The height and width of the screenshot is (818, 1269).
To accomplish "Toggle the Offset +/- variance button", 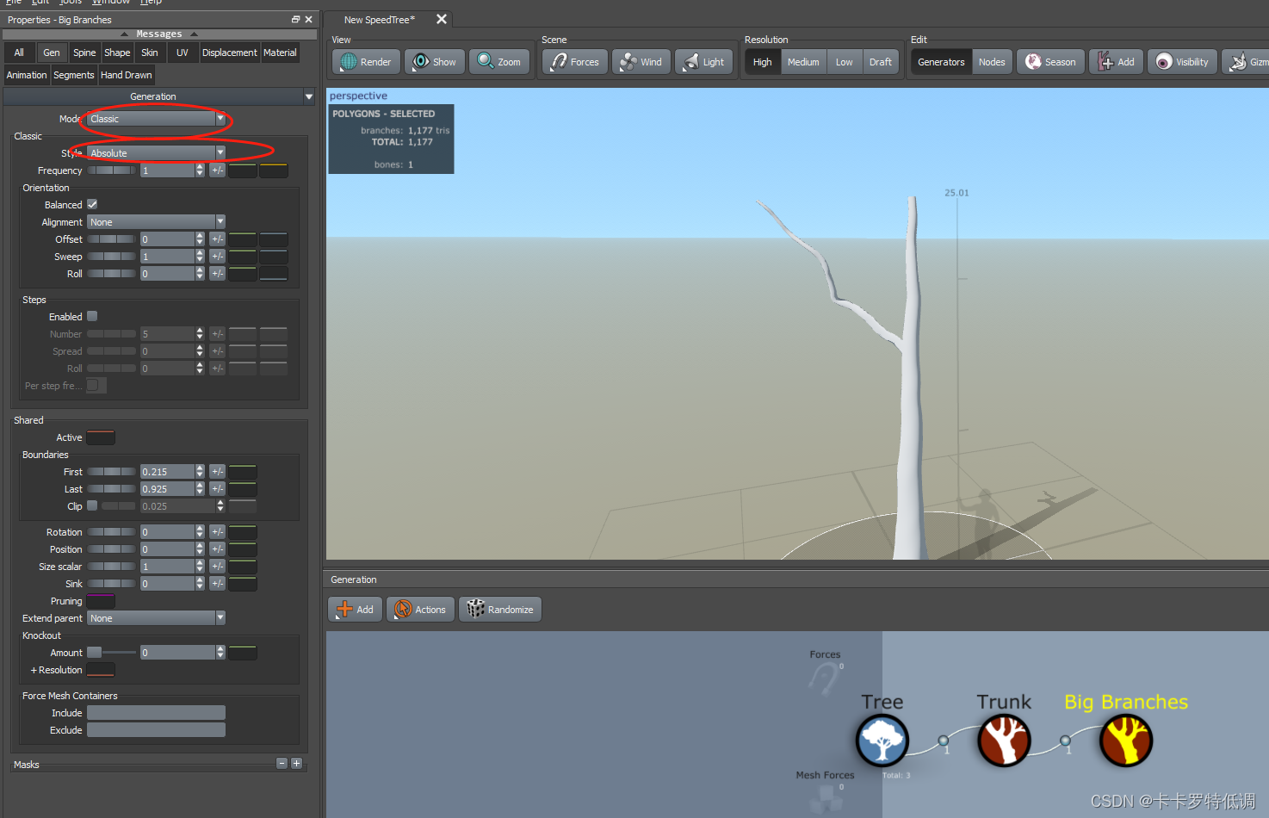I will (217, 239).
